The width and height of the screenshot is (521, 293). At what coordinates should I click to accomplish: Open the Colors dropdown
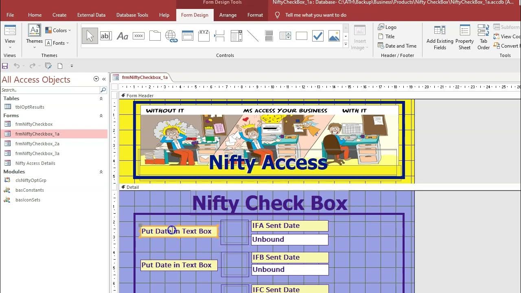(58, 30)
